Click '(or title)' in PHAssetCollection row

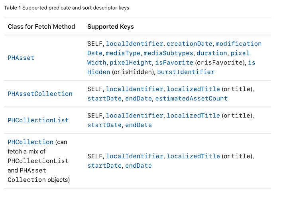tap(237, 89)
